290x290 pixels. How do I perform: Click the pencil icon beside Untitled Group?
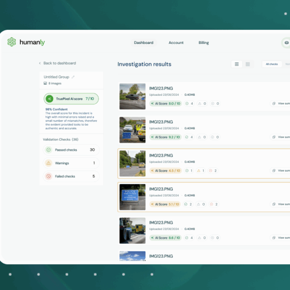73,77
